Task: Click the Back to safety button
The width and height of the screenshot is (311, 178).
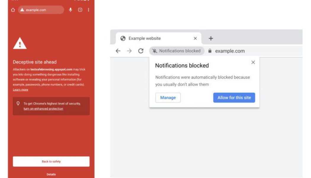Action: tap(51, 161)
